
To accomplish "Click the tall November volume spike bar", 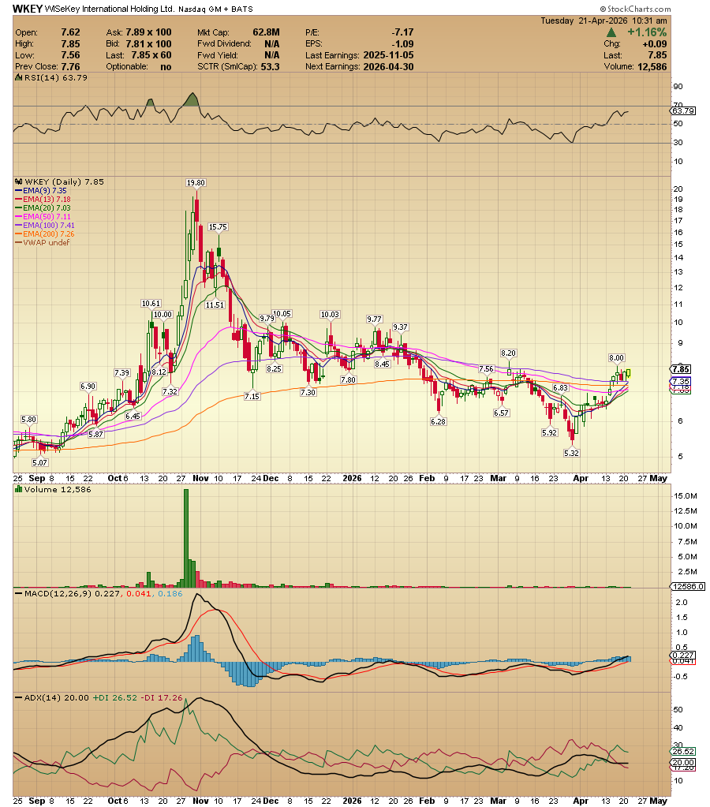I will 186,538.
